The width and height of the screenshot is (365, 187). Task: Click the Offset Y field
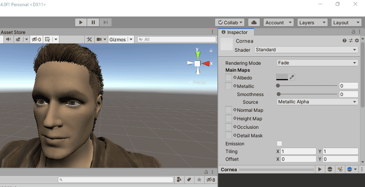click(x=340, y=159)
